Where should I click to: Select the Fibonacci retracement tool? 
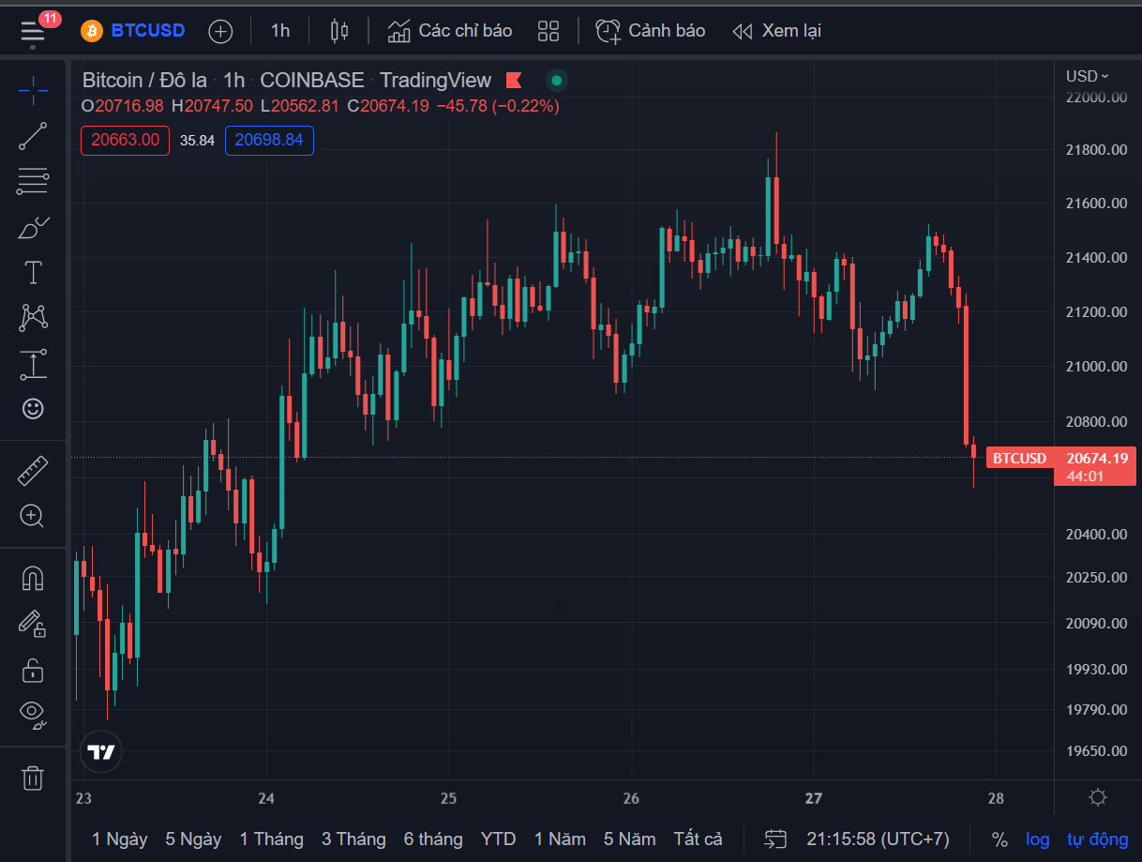click(33, 182)
